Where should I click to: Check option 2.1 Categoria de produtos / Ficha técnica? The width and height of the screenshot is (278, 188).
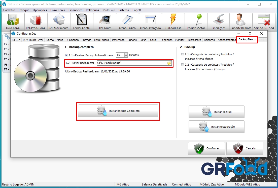pyautogui.click(x=182, y=54)
